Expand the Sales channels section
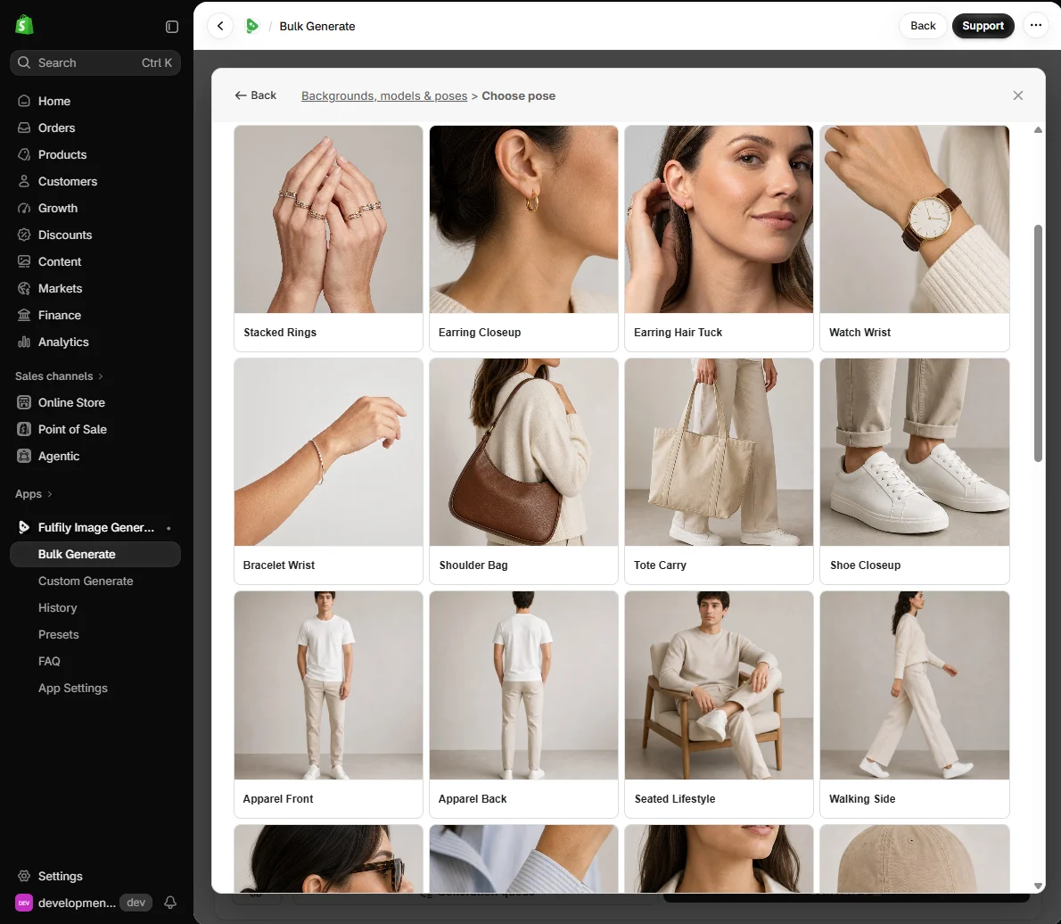The image size is (1061, 924). click(x=59, y=375)
